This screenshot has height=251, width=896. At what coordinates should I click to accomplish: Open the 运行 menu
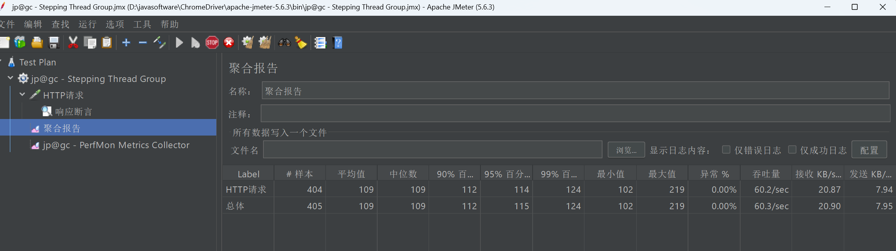pos(87,24)
